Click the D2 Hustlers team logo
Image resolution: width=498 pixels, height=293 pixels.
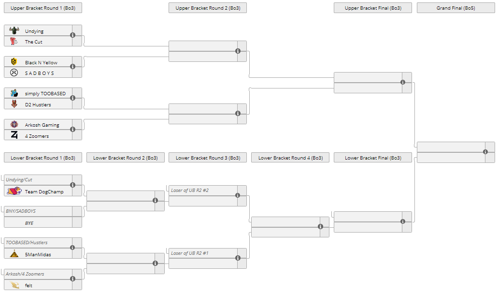(x=14, y=104)
